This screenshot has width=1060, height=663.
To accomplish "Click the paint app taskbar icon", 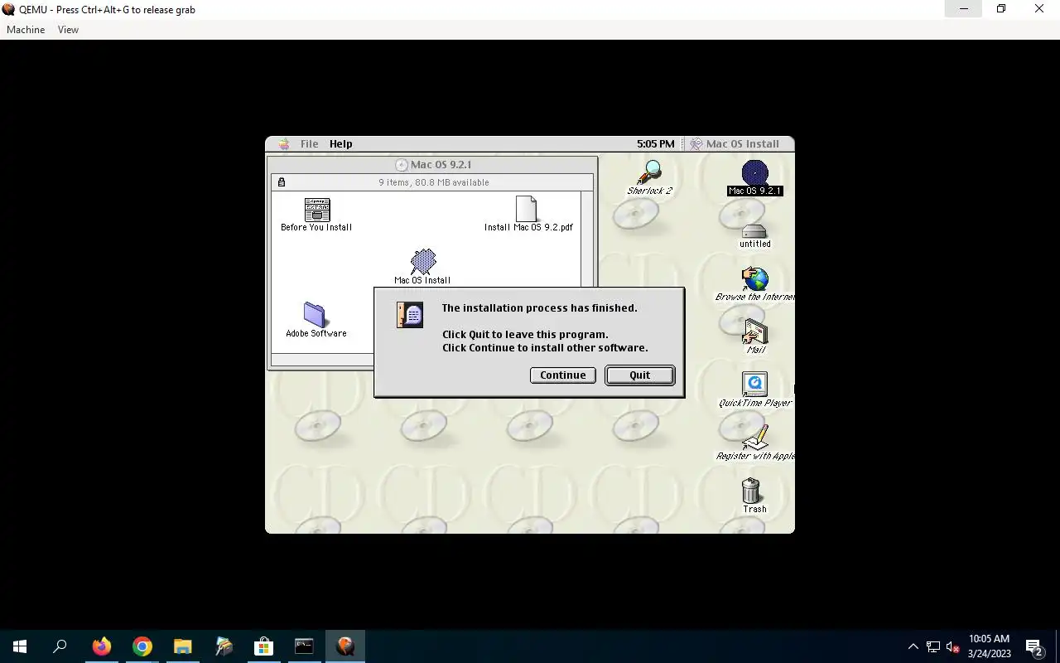I will (x=223, y=646).
